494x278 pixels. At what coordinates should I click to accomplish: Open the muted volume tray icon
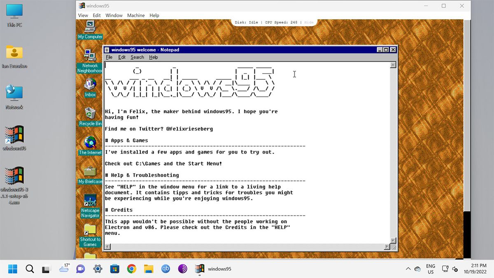pos(455,269)
